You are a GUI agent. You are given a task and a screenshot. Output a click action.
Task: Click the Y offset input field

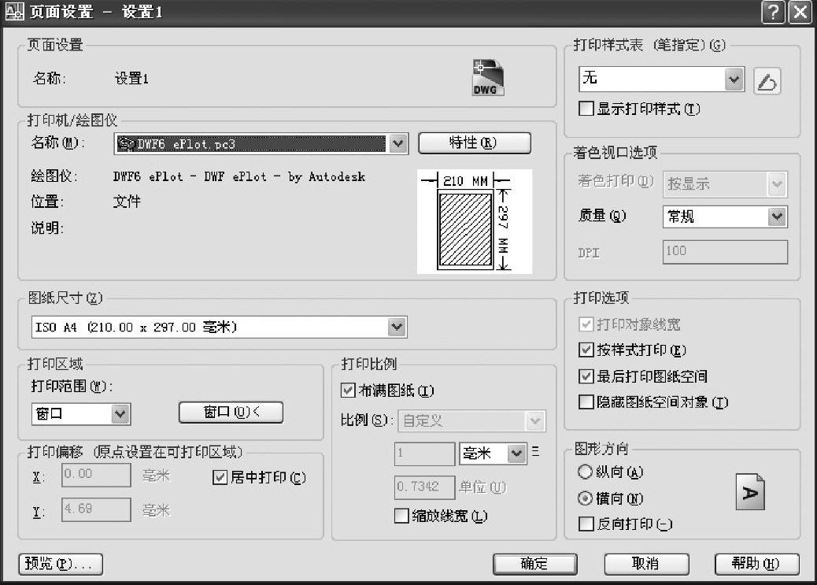[x=96, y=509]
